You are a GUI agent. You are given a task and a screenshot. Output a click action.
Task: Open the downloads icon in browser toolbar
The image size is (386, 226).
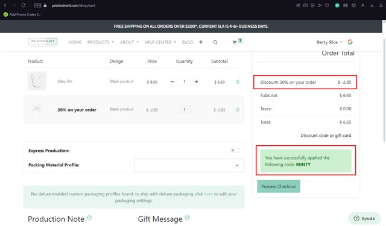tap(372, 5)
